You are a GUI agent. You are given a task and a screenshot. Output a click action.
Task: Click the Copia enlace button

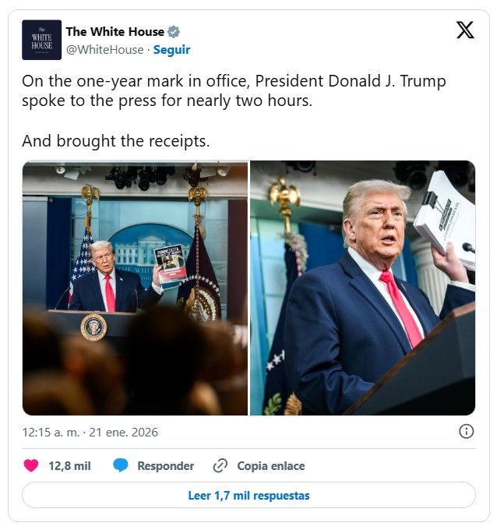coord(271,466)
